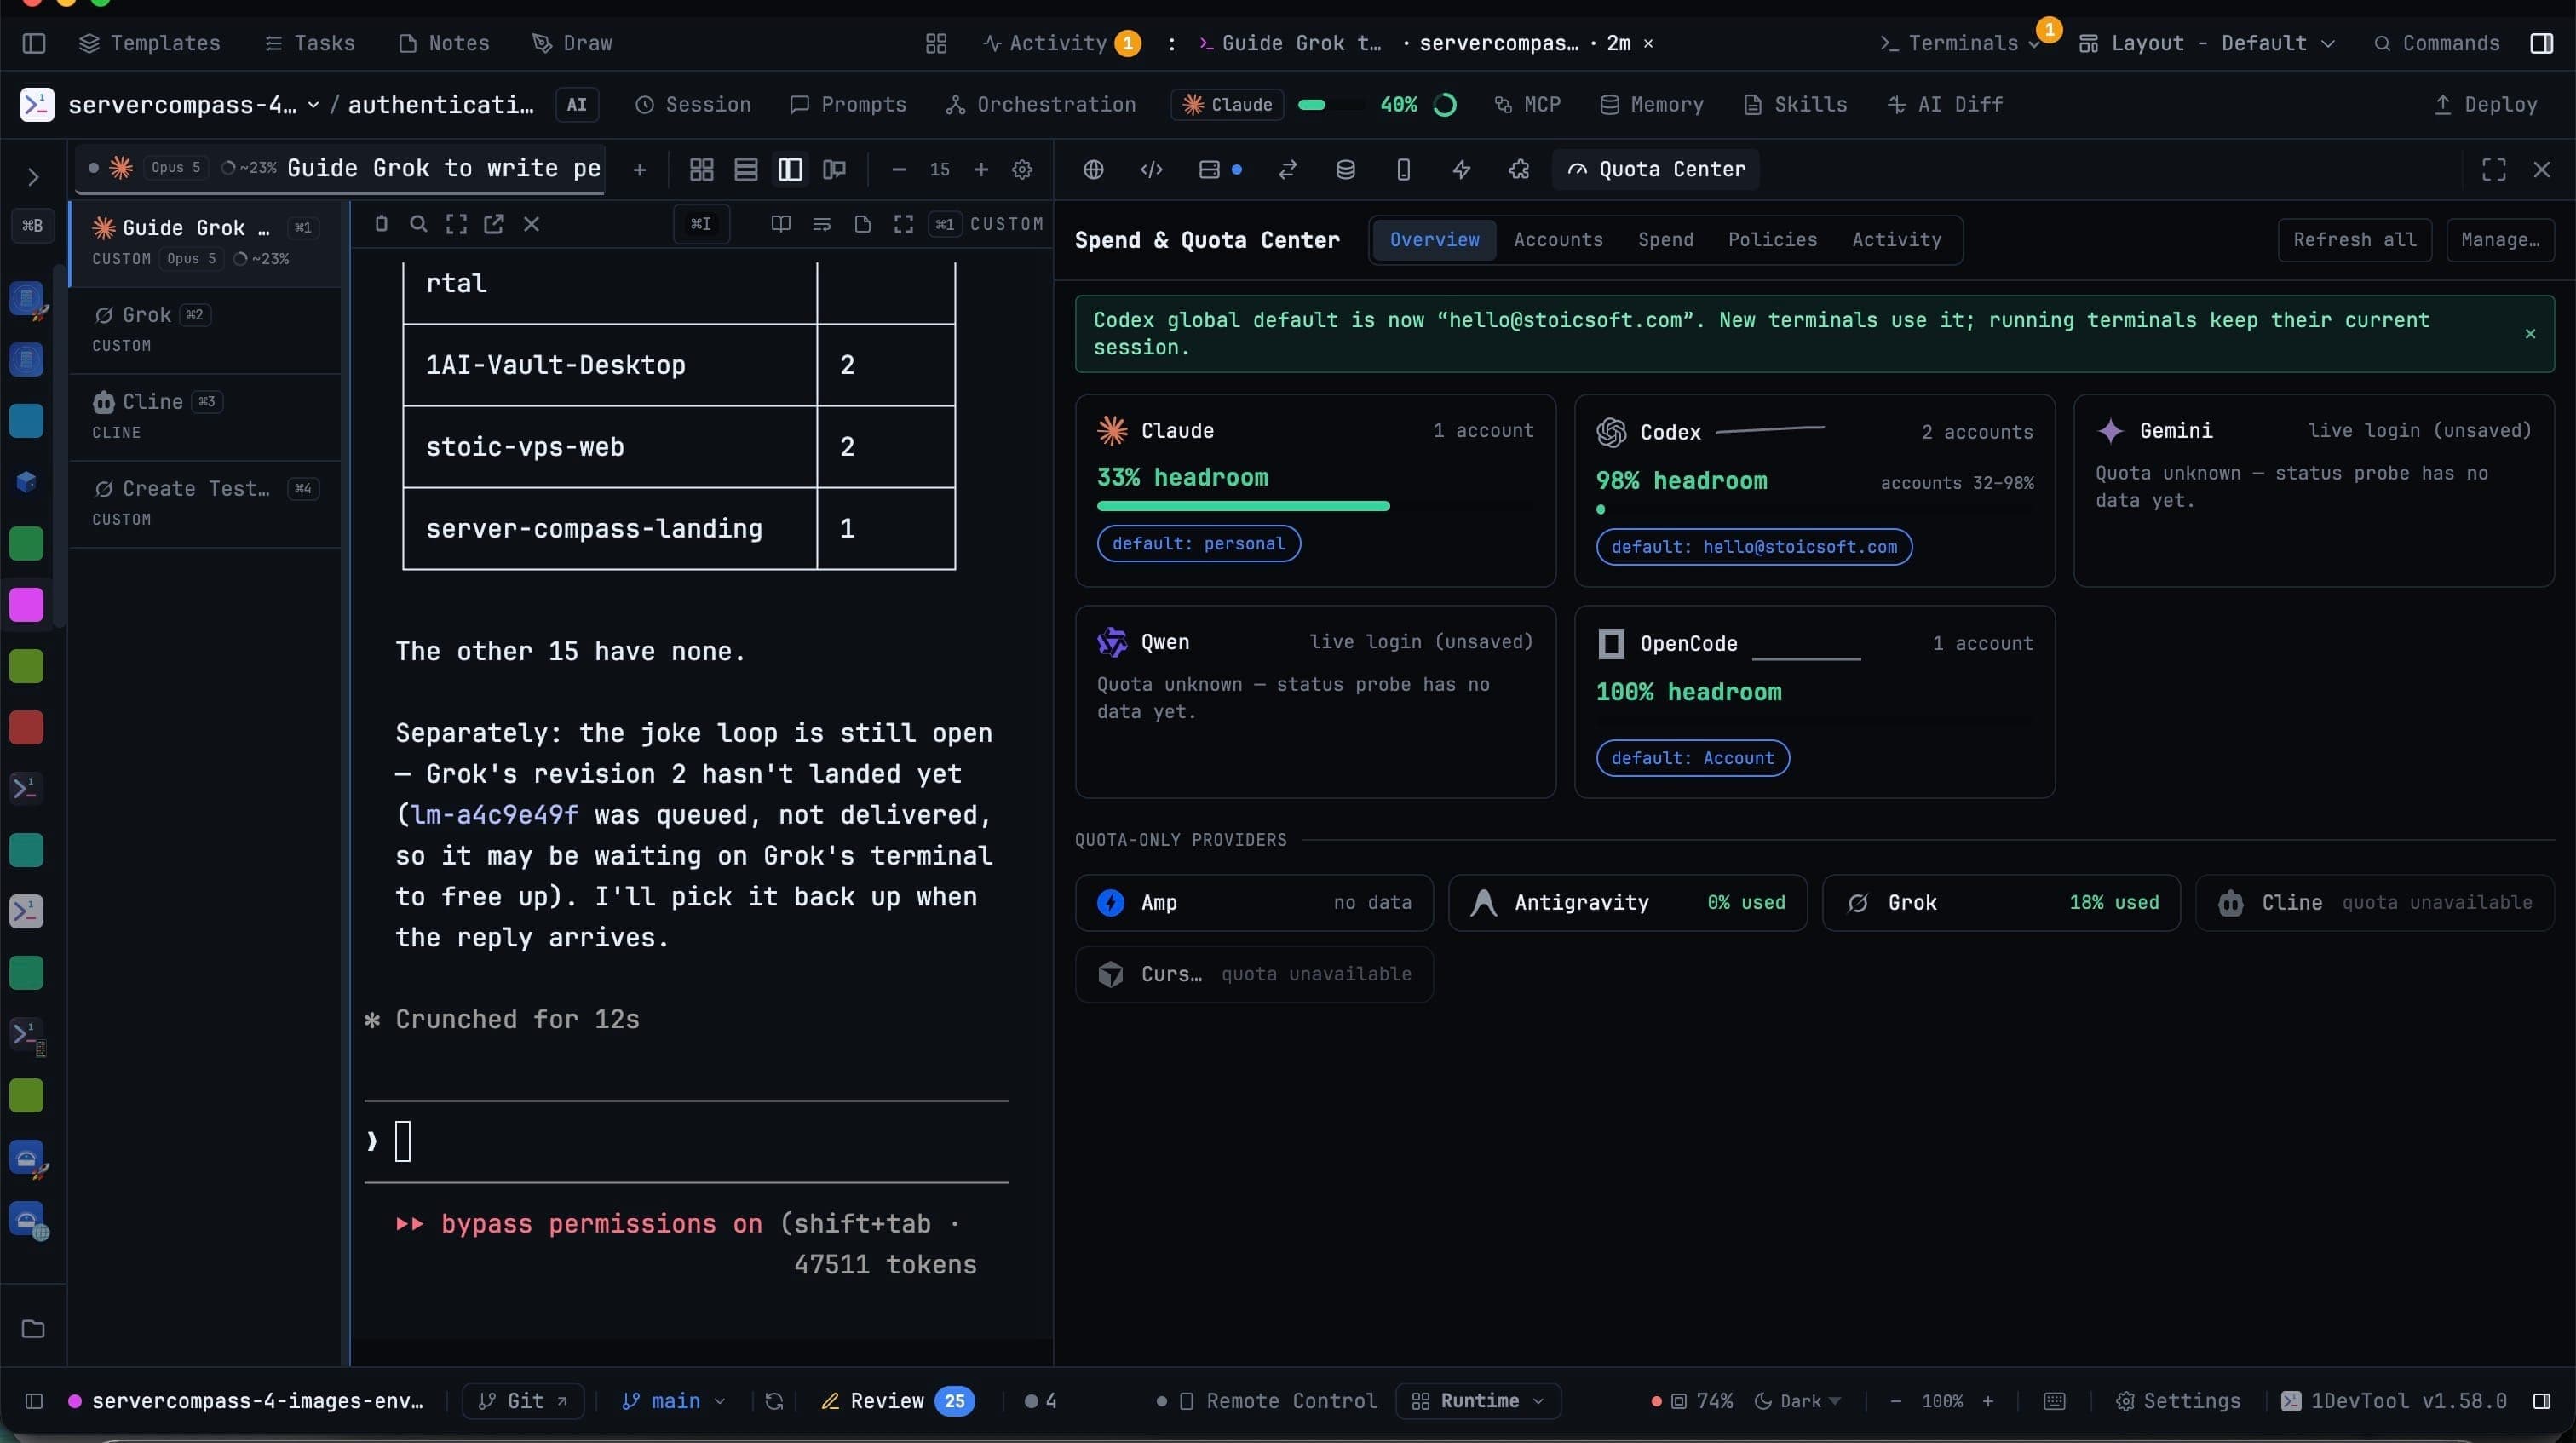The height and width of the screenshot is (1443, 2576).
Task: Open the Notes menu
Action: [444, 43]
